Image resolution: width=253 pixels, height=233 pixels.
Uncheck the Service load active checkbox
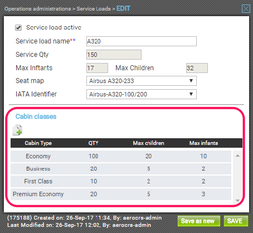coord(18,28)
